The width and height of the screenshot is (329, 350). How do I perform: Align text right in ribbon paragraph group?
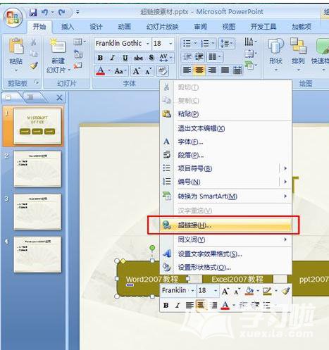[212, 70]
